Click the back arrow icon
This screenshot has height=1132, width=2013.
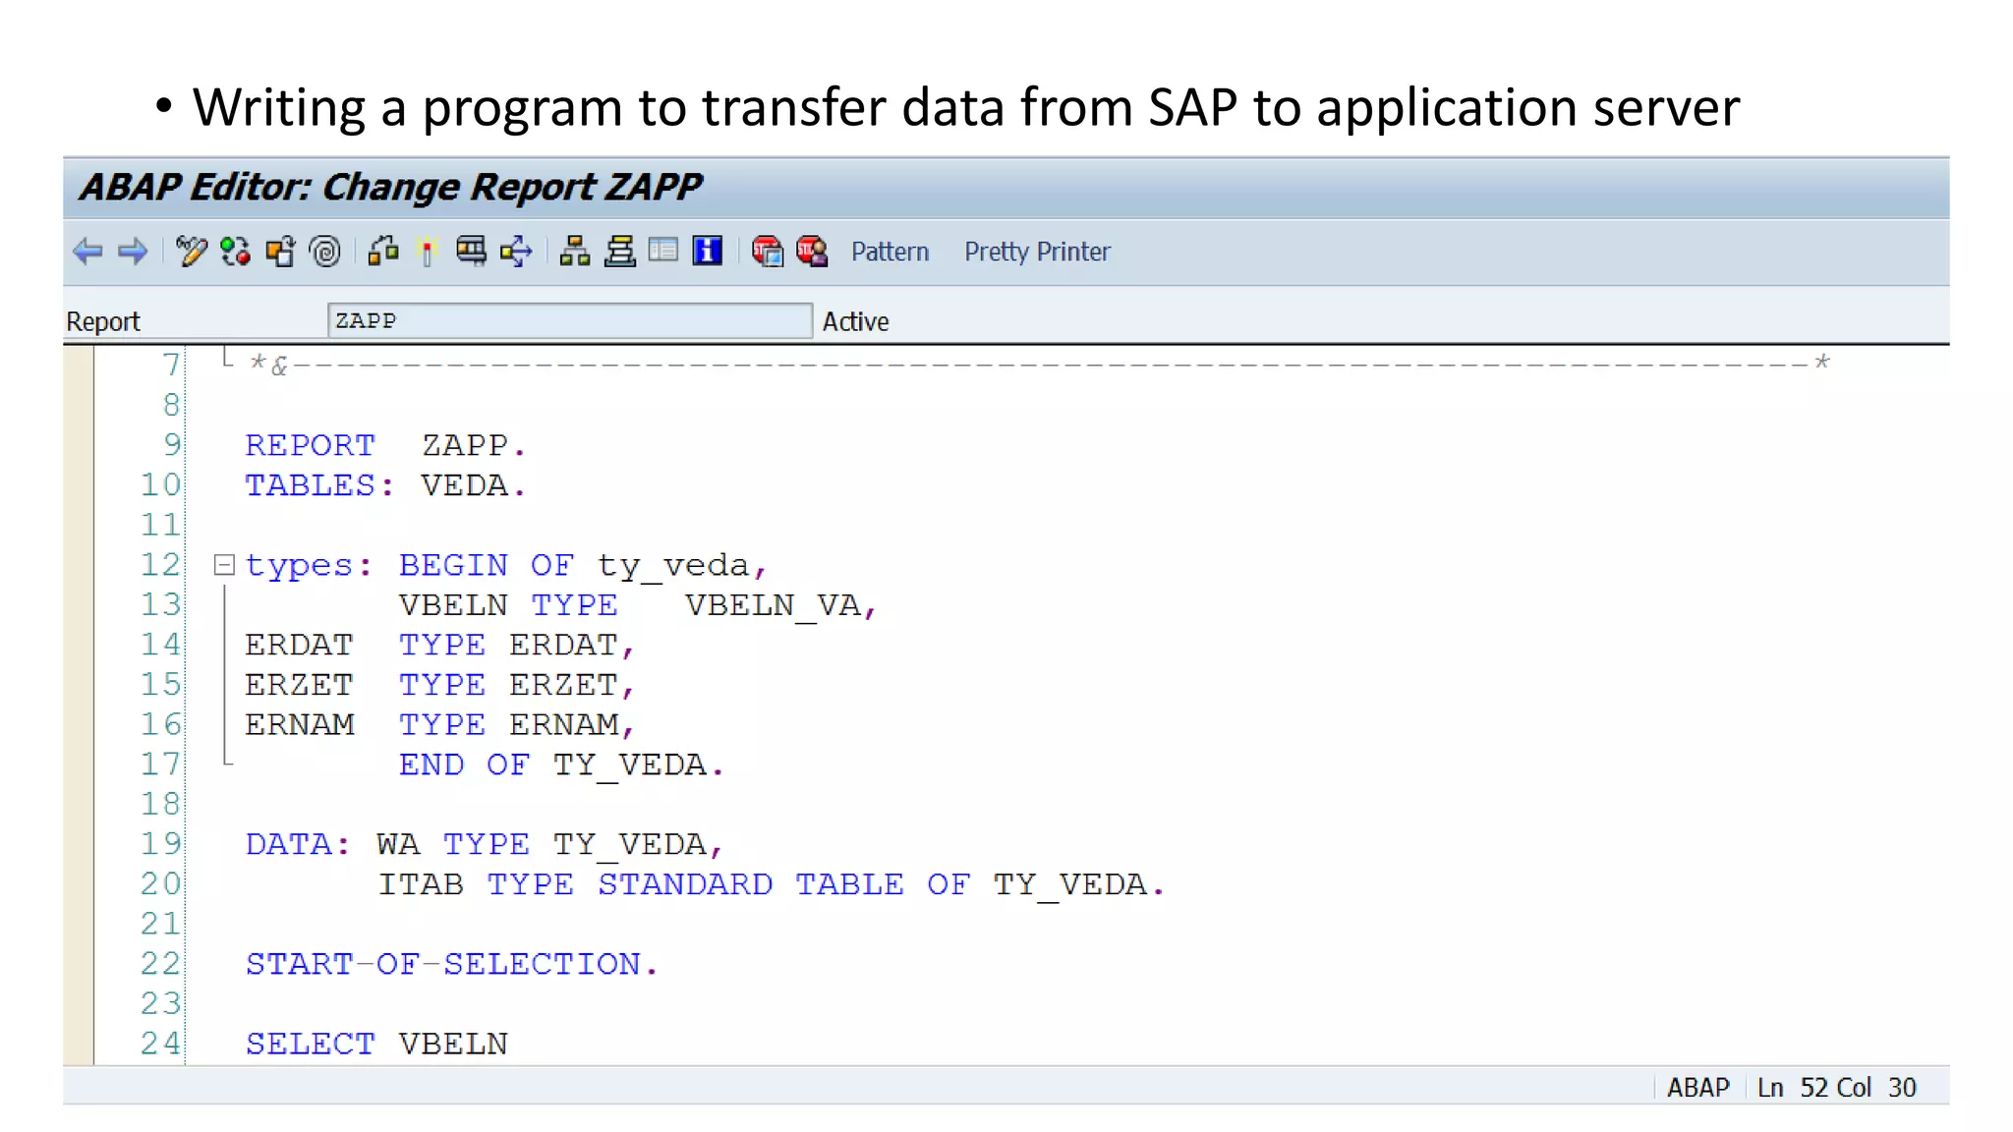coord(87,252)
